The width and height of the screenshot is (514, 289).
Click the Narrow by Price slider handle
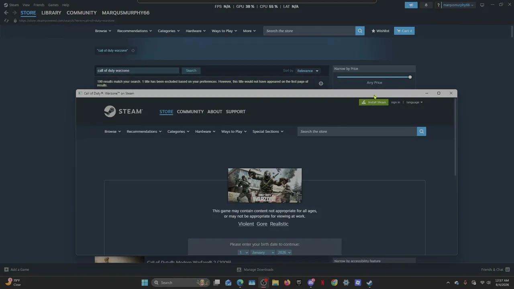[x=410, y=77]
